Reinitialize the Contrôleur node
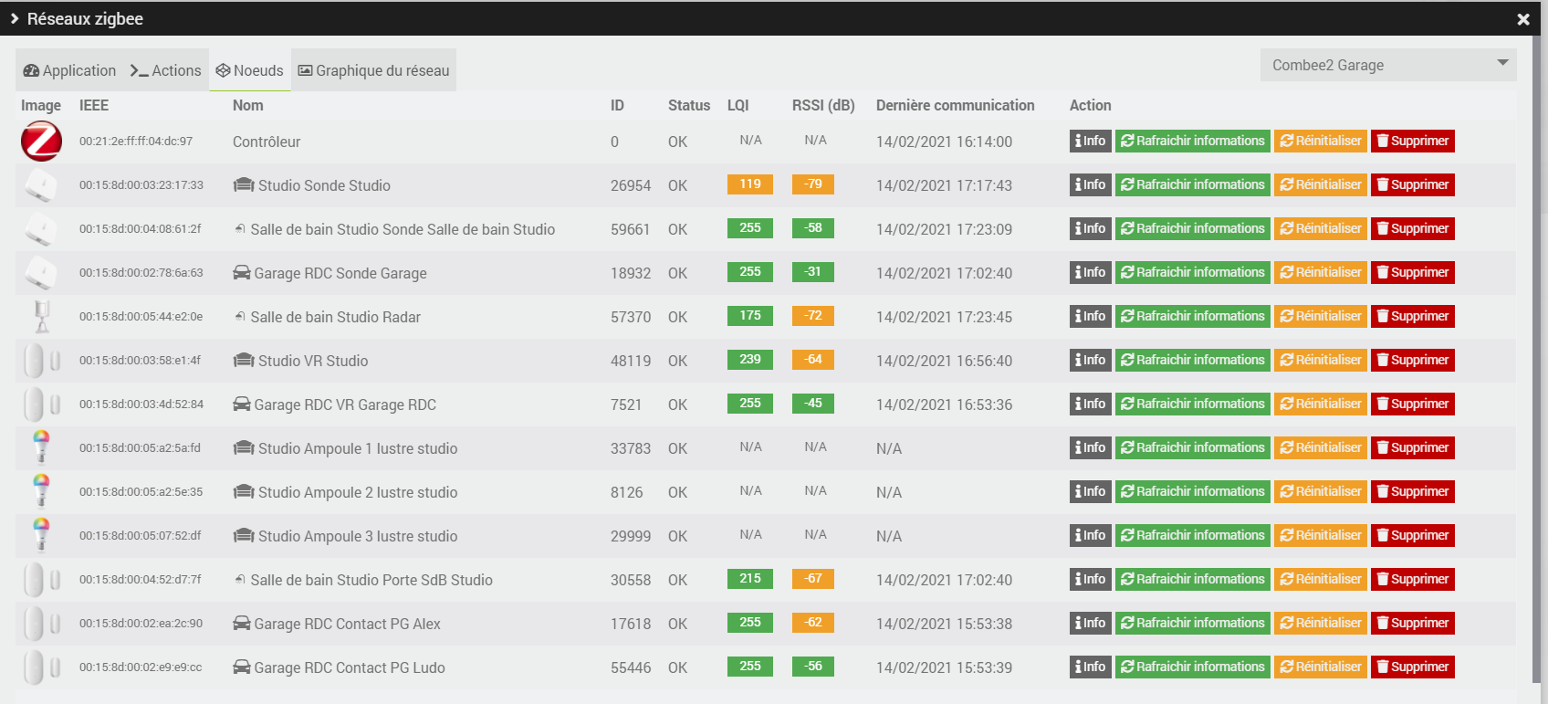Image resolution: width=1548 pixels, height=704 pixels. [1321, 141]
